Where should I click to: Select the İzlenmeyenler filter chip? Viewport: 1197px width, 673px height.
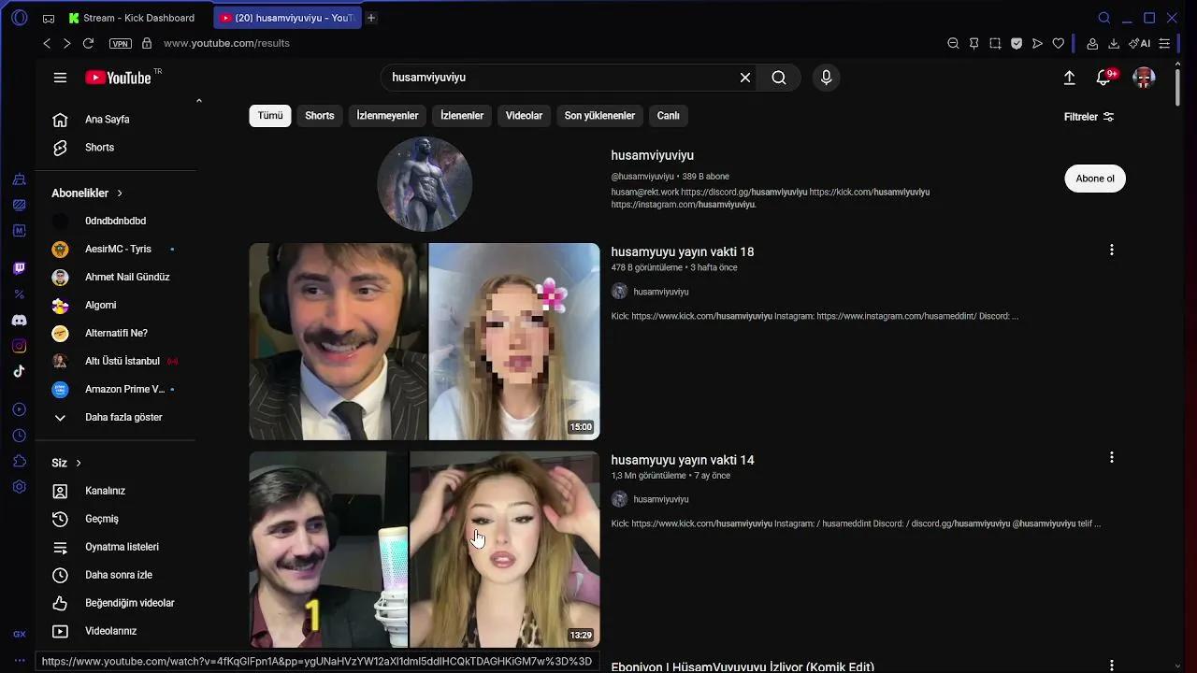click(x=387, y=116)
